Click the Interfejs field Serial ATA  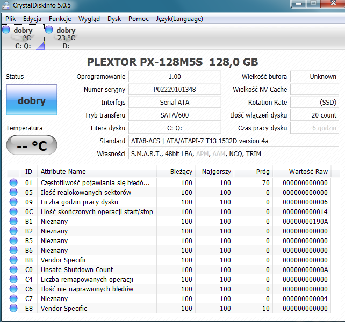[175, 102]
